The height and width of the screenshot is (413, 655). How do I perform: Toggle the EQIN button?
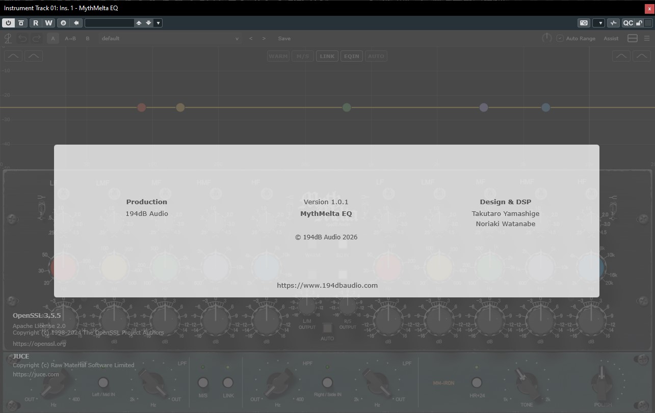(x=352, y=56)
